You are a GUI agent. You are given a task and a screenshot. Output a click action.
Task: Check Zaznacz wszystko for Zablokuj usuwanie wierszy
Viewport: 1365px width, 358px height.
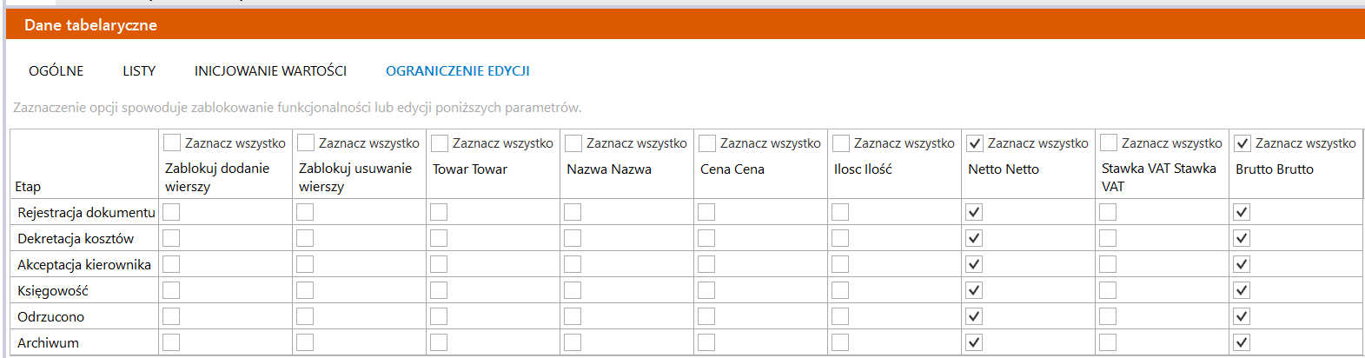[x=306, y=143]
